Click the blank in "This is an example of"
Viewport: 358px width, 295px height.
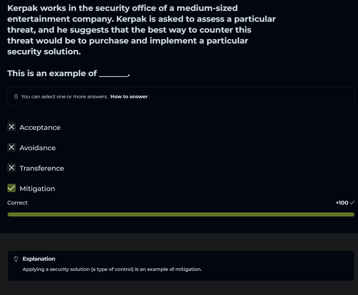[x=113, y=74]
